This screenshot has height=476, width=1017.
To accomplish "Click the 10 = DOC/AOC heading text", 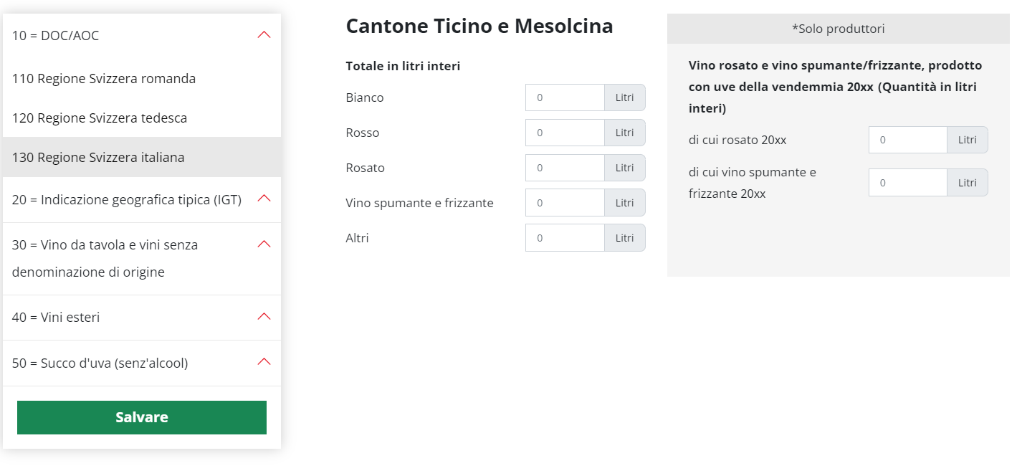I will coord(56,35).
